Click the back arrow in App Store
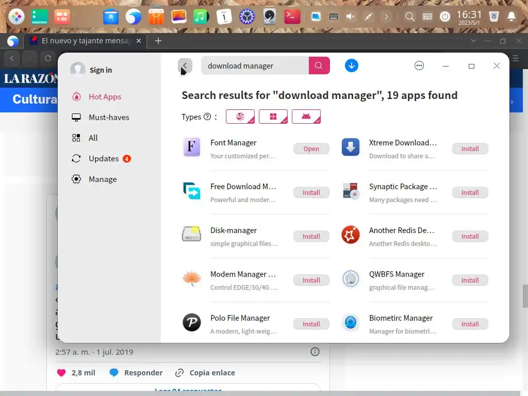This screenshot has height=396, width=528. [185, 65]
